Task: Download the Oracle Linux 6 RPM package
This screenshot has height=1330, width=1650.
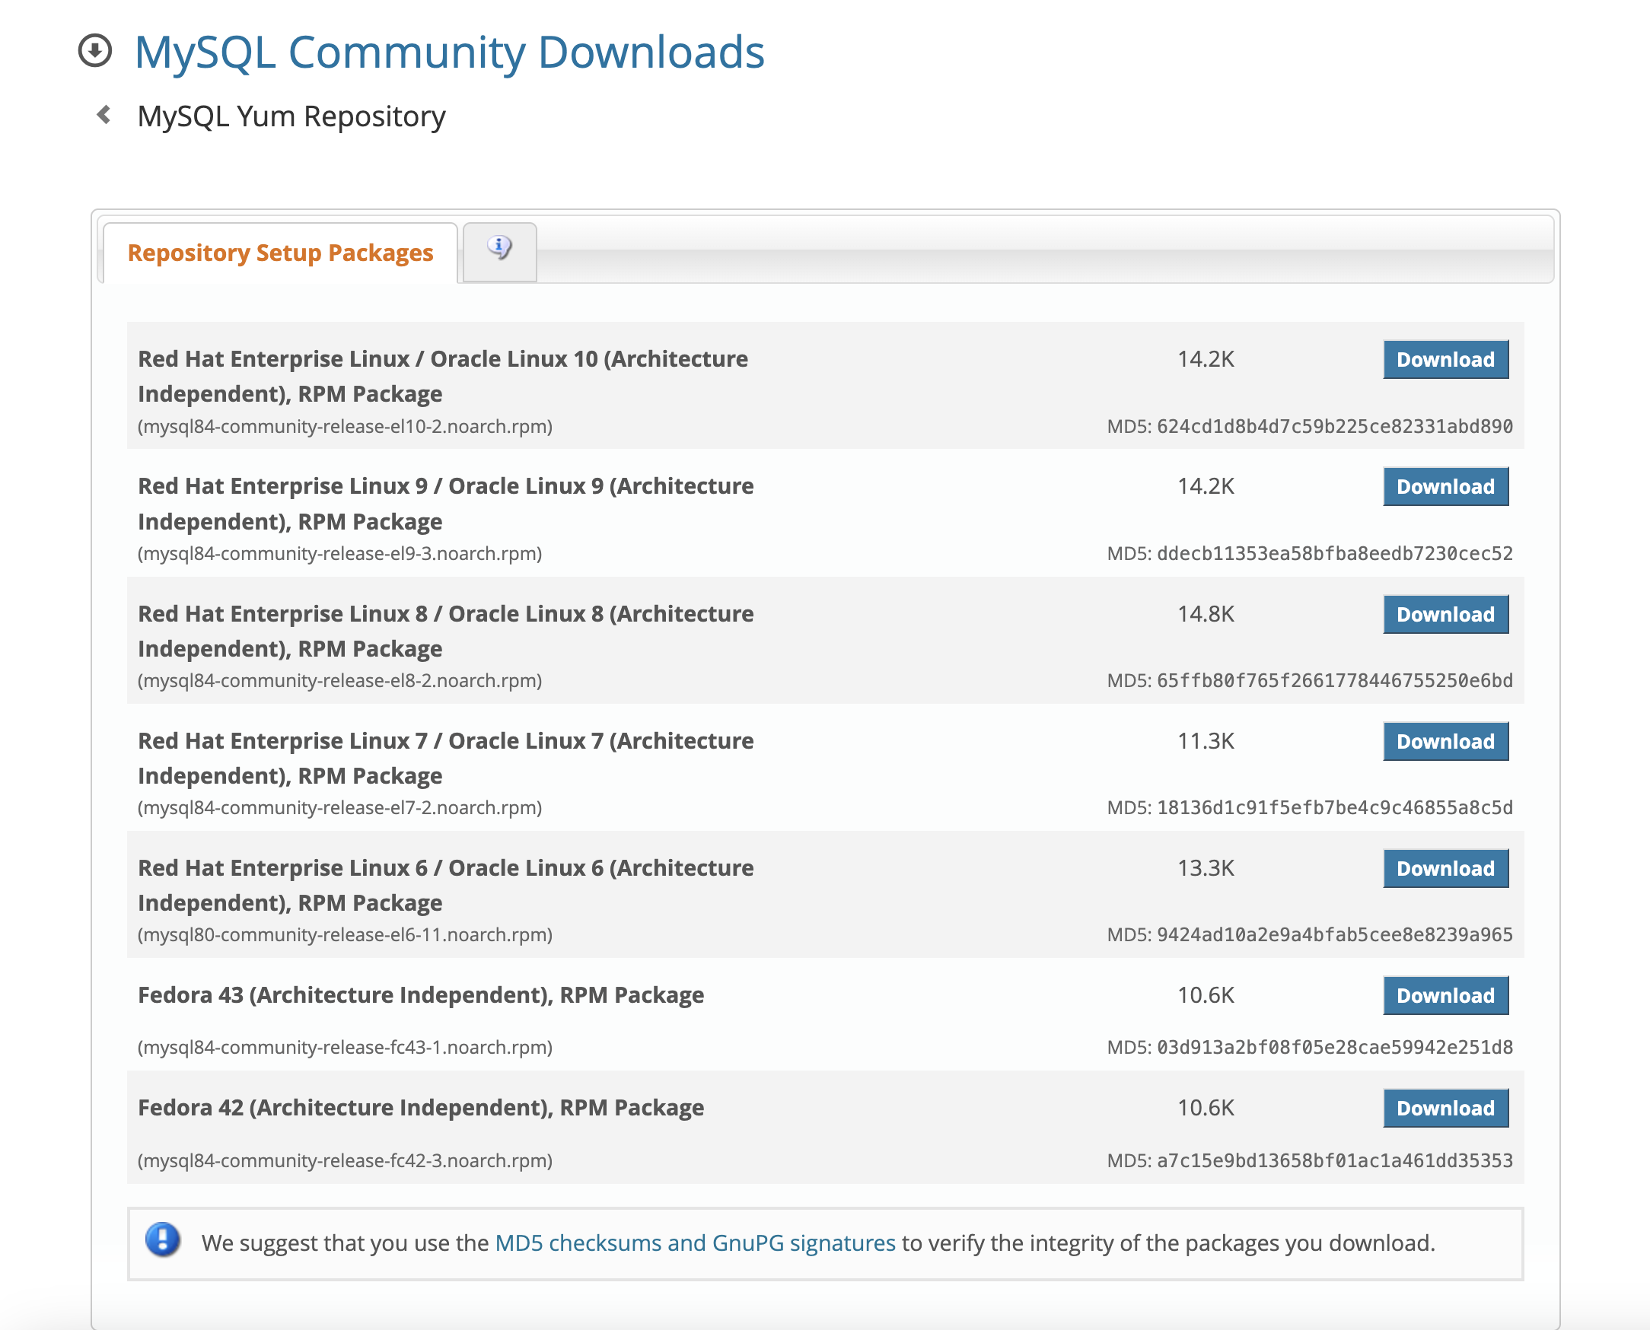Action: [1445, 869]
